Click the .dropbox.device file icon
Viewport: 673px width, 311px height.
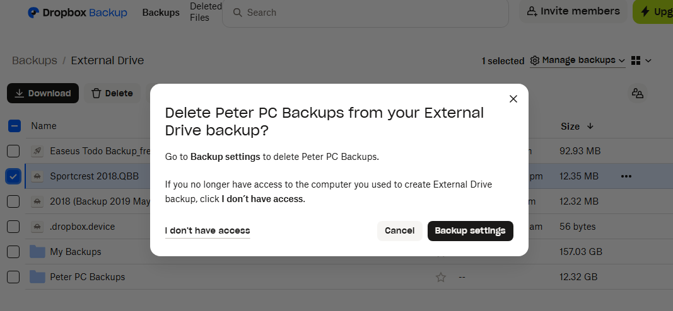[38, 227]
